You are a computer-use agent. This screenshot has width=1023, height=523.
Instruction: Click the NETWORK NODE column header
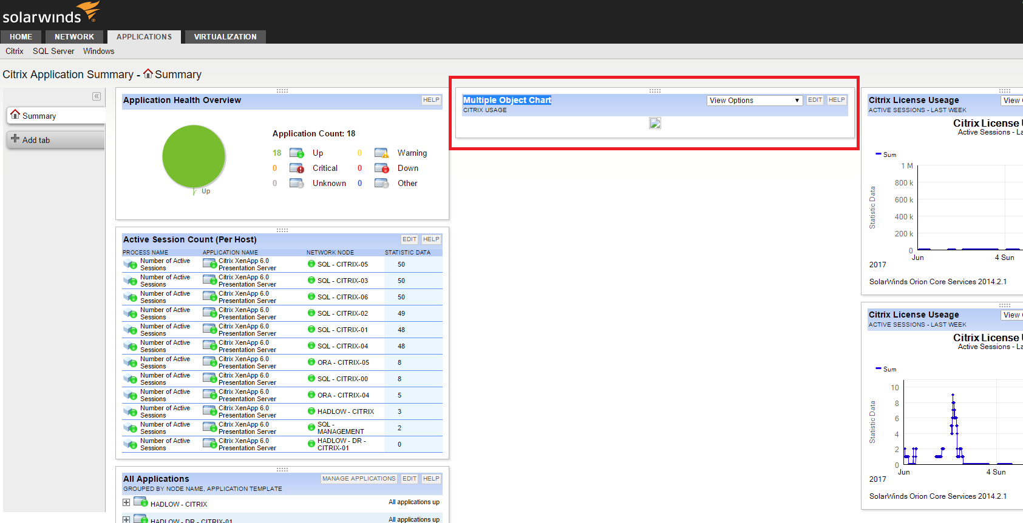(330, 253)
